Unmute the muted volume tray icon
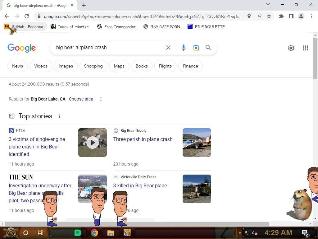Screen dimensions: 318x239 [x=255, y=233]
